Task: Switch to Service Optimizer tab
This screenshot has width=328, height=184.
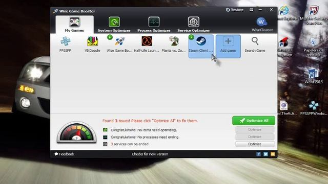Action: click(194, 25)
